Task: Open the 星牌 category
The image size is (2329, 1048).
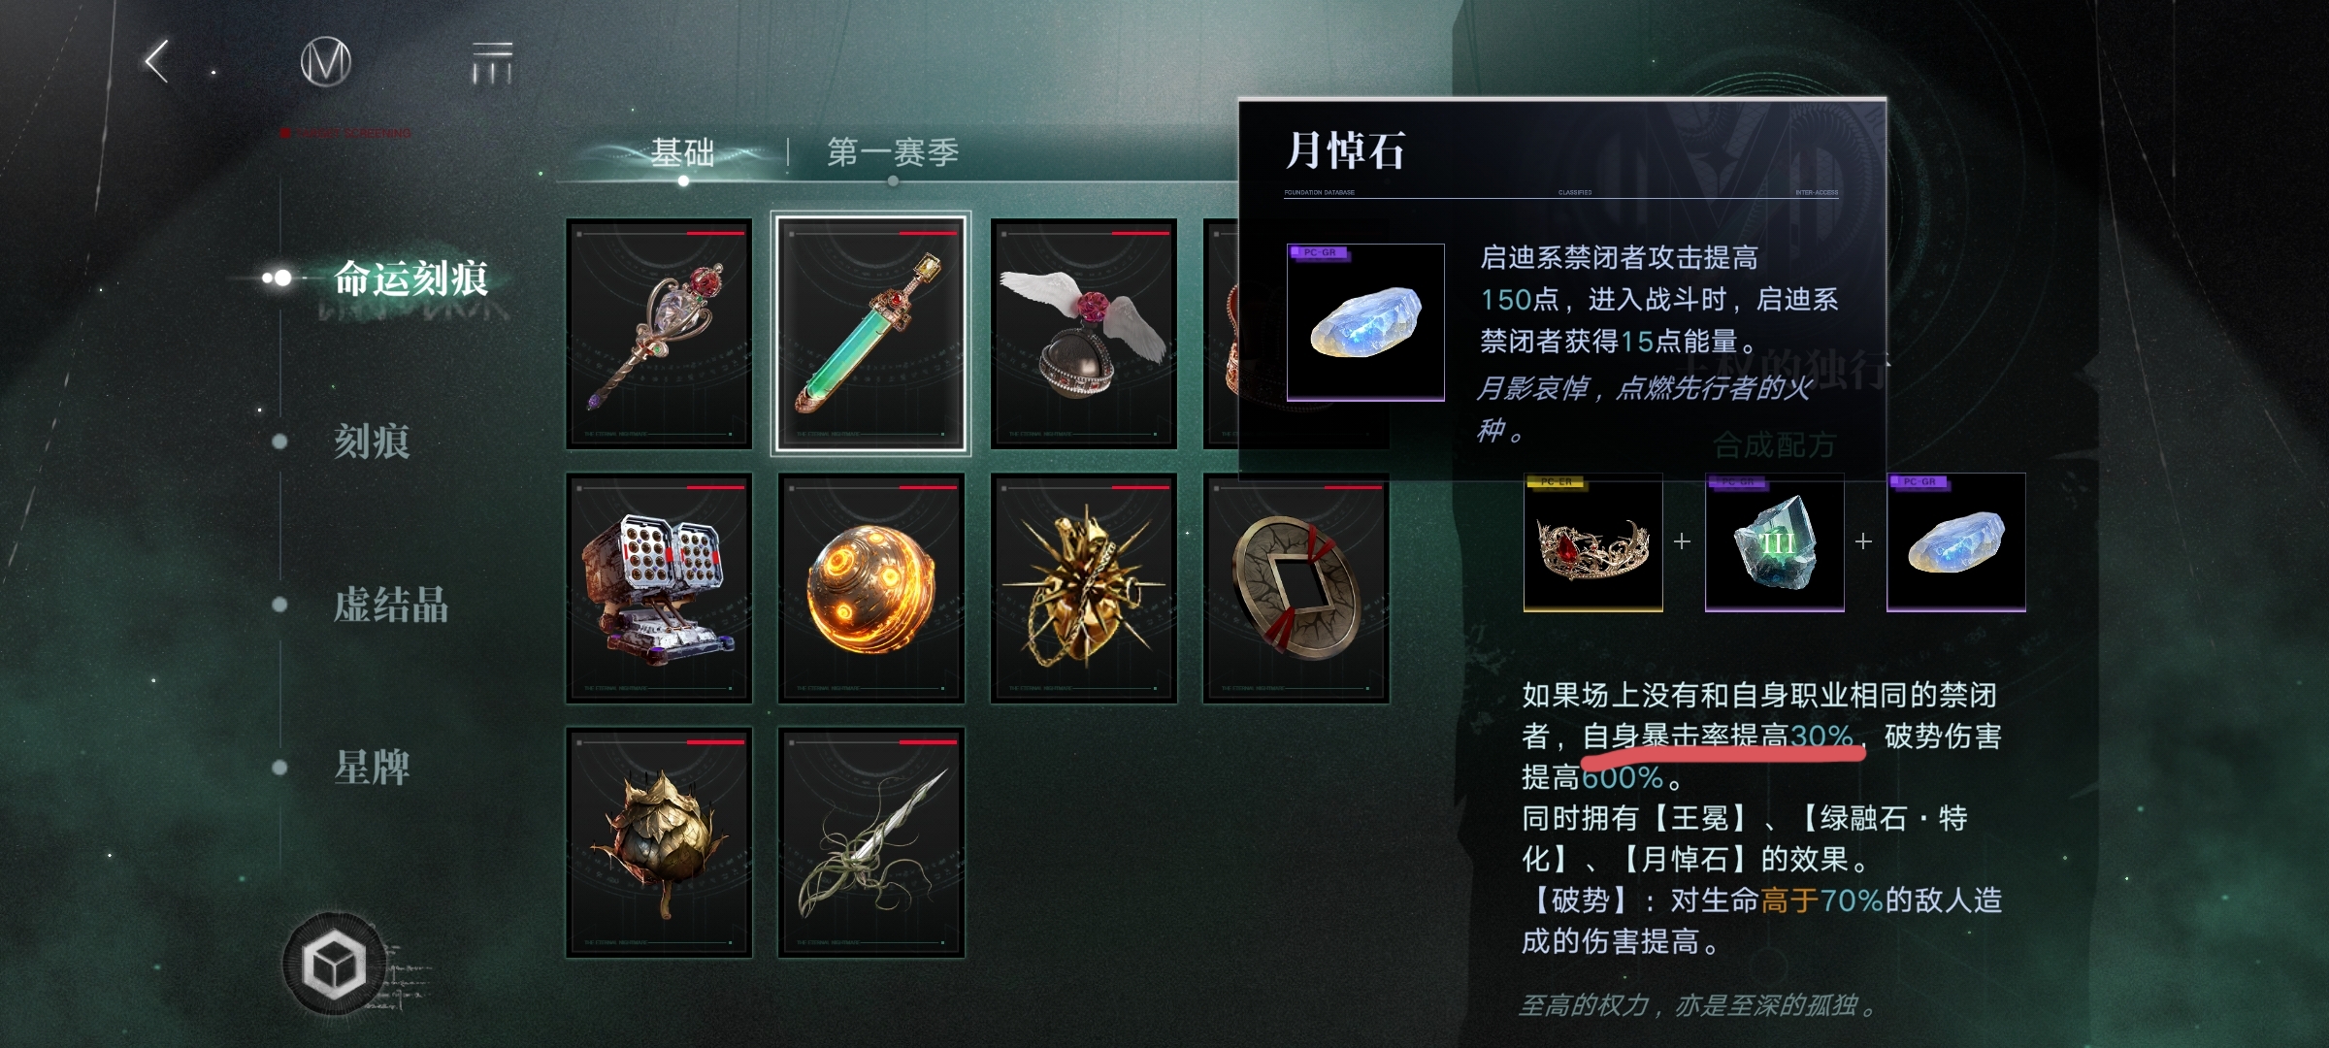Action: click(372, 768)
